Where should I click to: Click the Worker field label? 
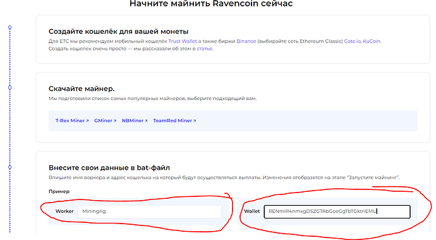[64, 212]
